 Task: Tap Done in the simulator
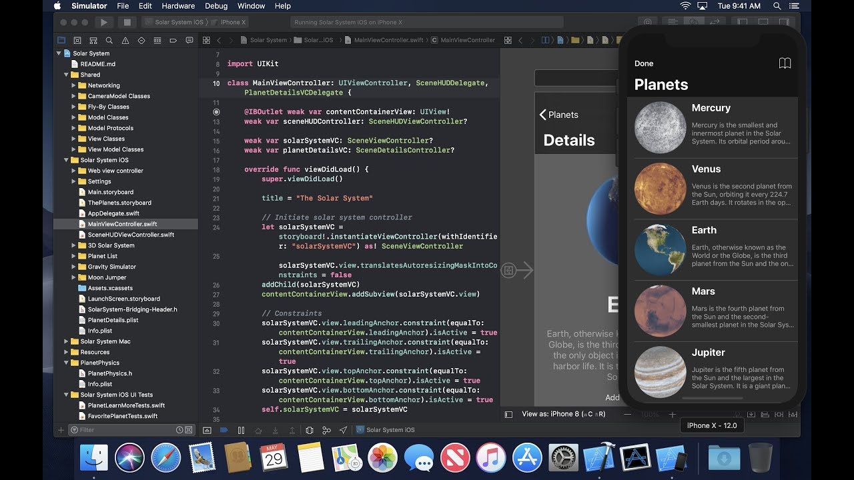pyautogui.click(x=644, y=63)
